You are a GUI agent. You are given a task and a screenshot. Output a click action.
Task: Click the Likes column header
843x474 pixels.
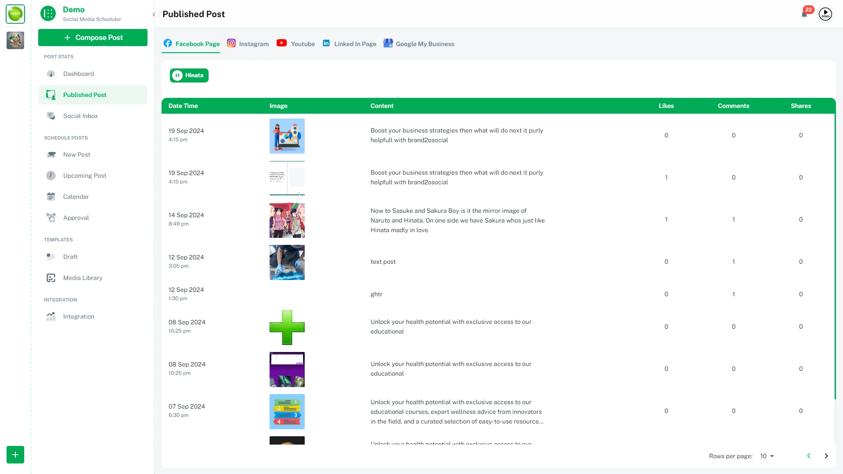pyautogui.click(x=666, y=106)
